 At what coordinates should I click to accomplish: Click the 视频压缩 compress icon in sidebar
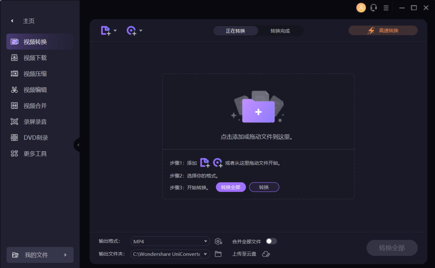(14, 74)
